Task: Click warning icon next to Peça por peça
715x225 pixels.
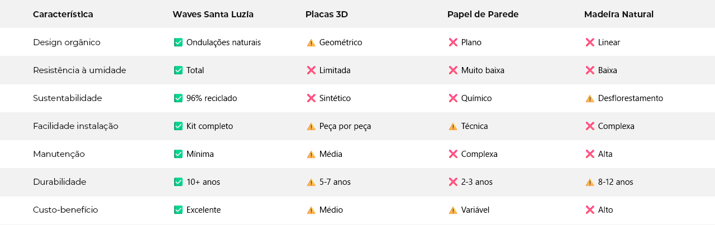Action: coord(311,126)
